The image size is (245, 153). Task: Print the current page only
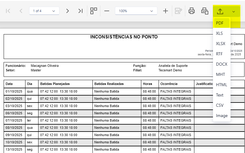(205, 11)
